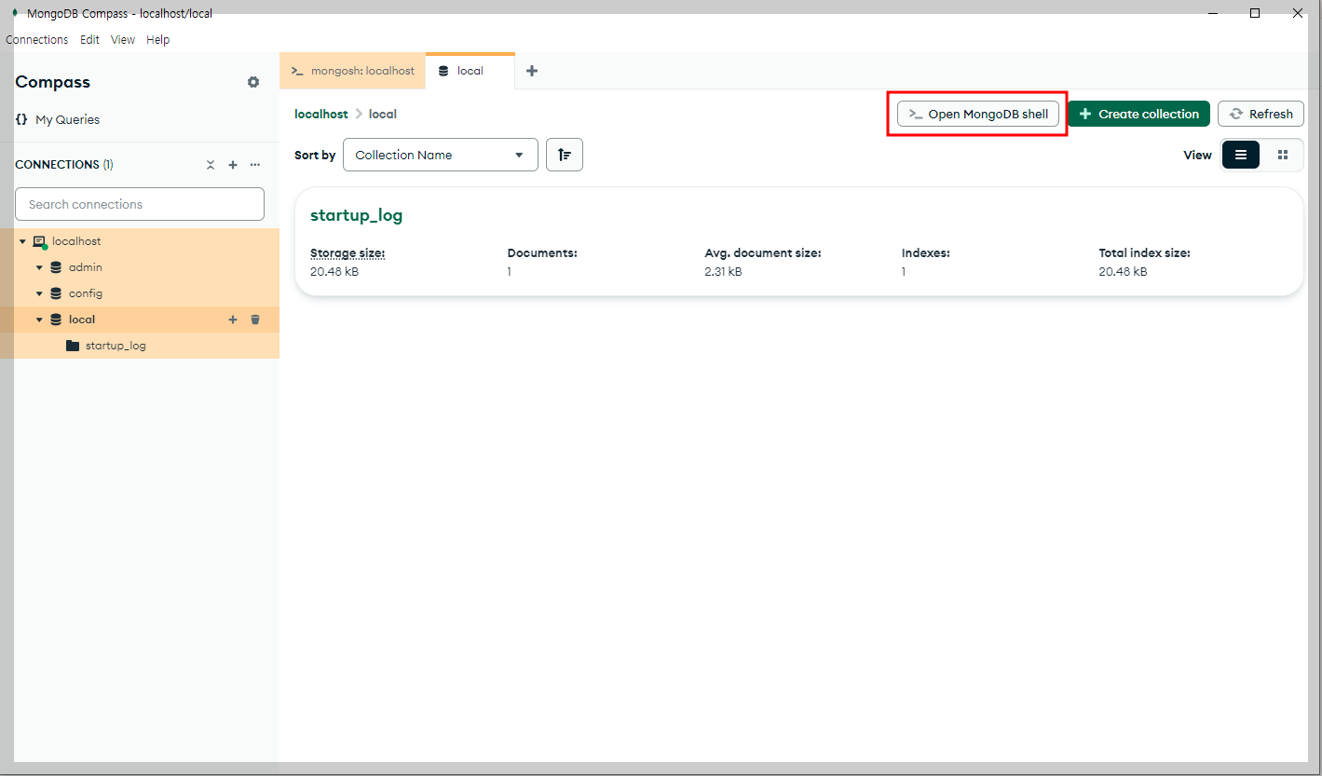Image resolution: width=1322 pixels, height=776 pixels.
Task: Collapse all connections icon
Action: [211, 165]
